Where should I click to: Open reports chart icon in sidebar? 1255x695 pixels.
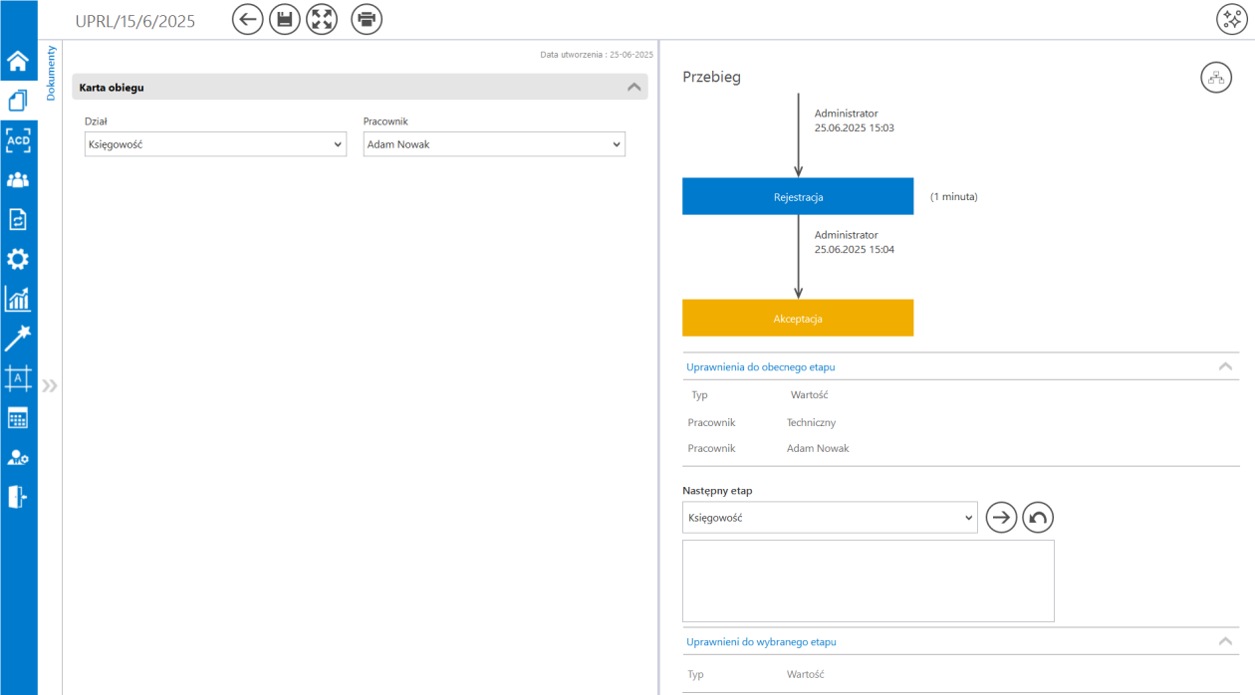[x=18, y=299]
